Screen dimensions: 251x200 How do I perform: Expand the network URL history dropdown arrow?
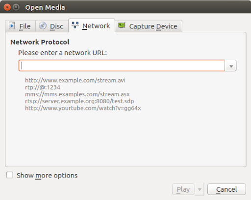231,66
